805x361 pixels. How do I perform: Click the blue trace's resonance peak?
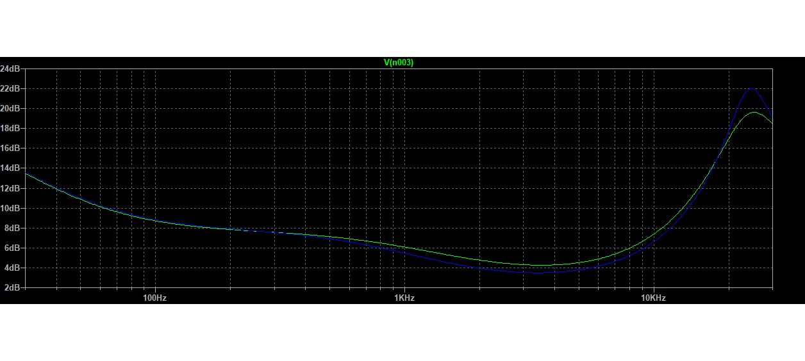pyautogui.click(x=751, y=88)
